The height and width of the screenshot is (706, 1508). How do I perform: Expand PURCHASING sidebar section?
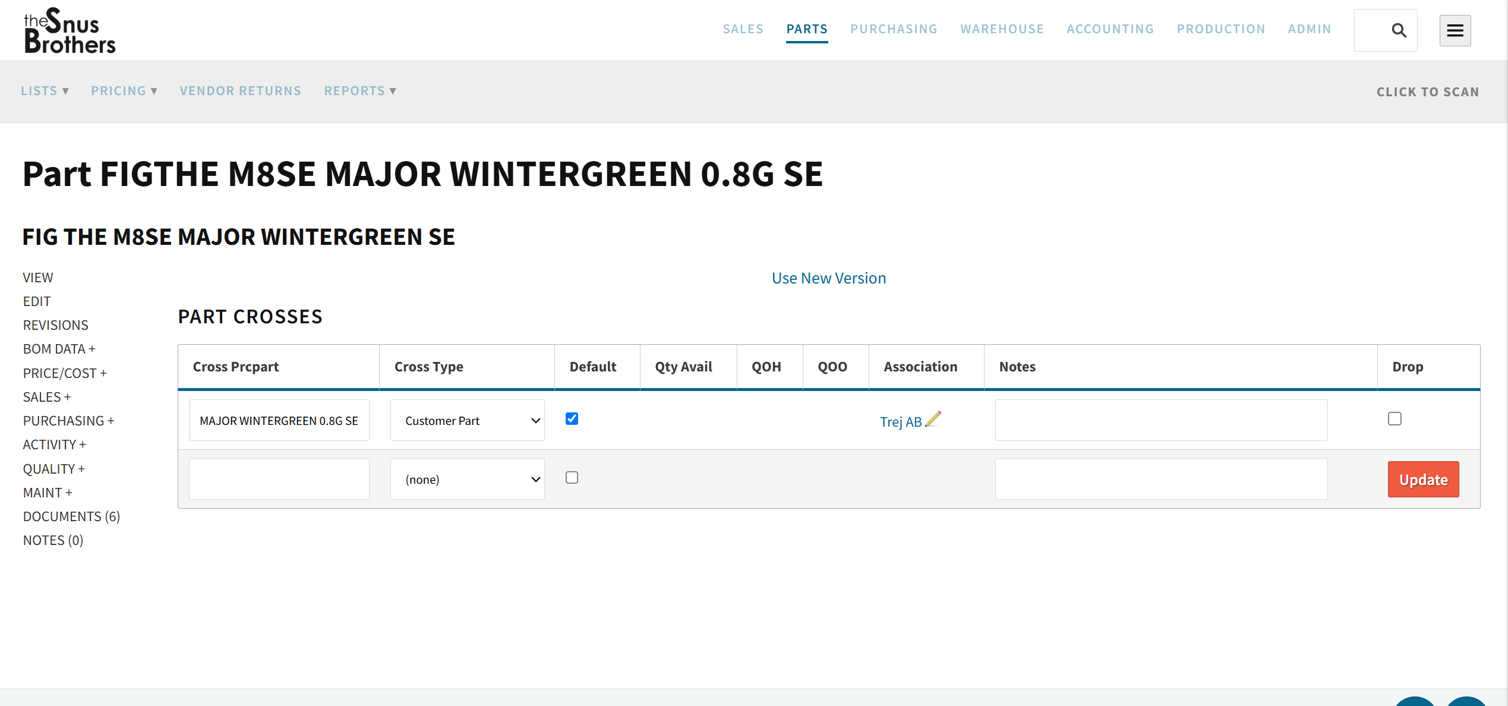68,421
